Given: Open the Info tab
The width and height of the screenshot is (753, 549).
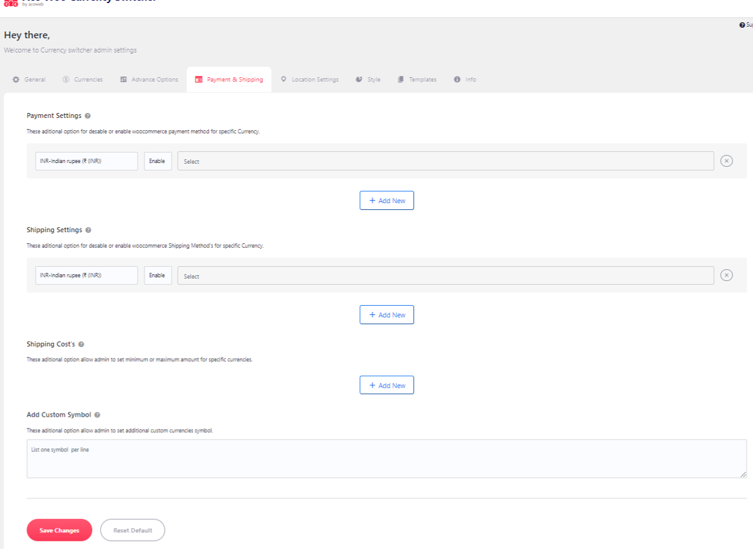Looking at the screenshot, I should point(465,80).
